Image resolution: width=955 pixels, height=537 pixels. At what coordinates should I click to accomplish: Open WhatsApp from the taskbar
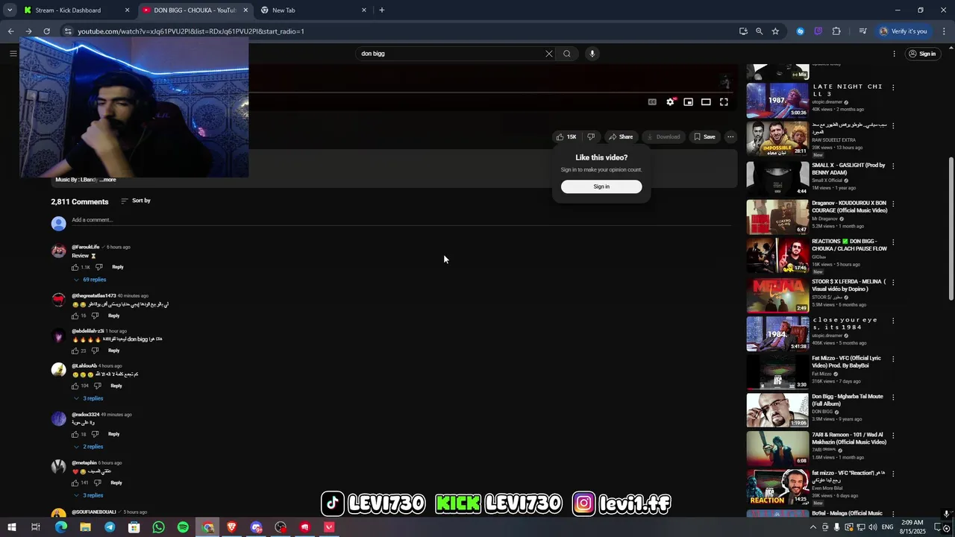coord(158,527)
